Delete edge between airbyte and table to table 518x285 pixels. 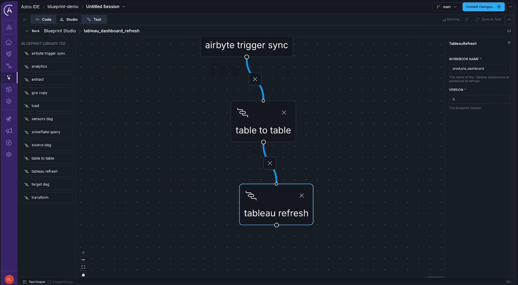255,79
